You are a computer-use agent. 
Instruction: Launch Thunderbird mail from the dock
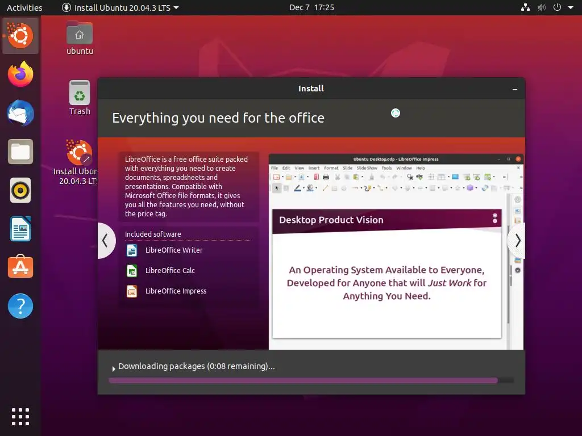[x=20, y=113]
